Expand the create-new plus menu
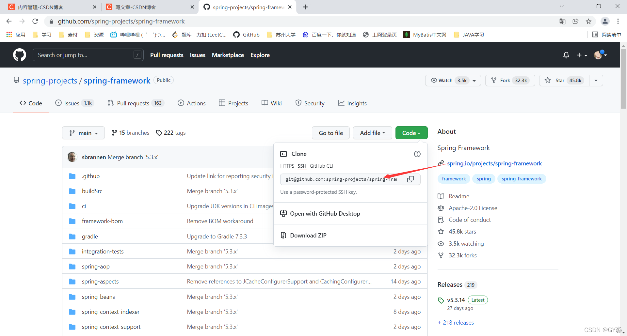This screenshot has height=336, width=627. [582, 55]
